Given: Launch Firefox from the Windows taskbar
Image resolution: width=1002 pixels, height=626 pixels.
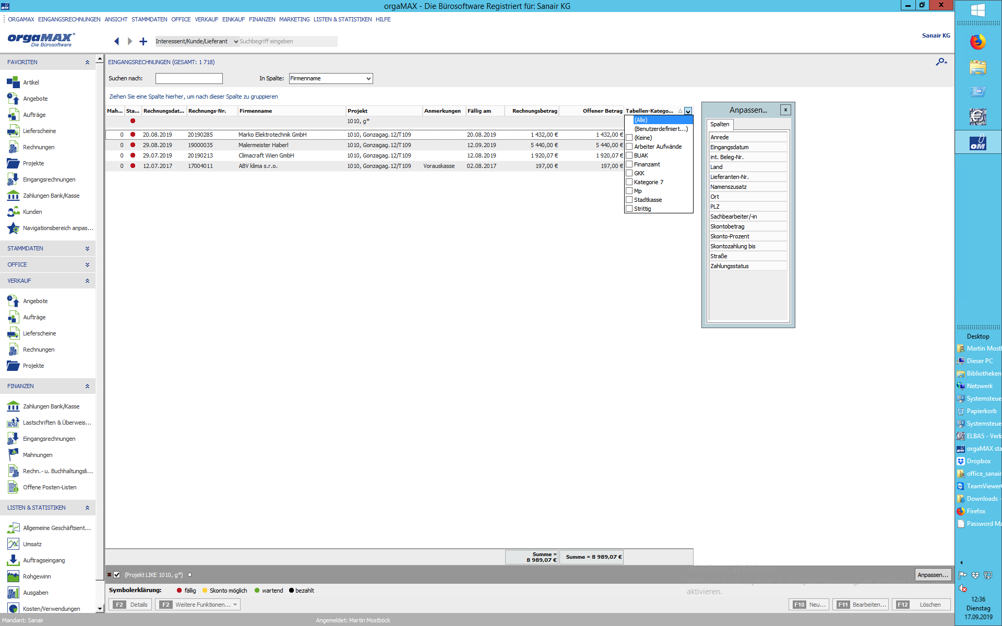Looking at the screenshot, I should pos(977,42).
